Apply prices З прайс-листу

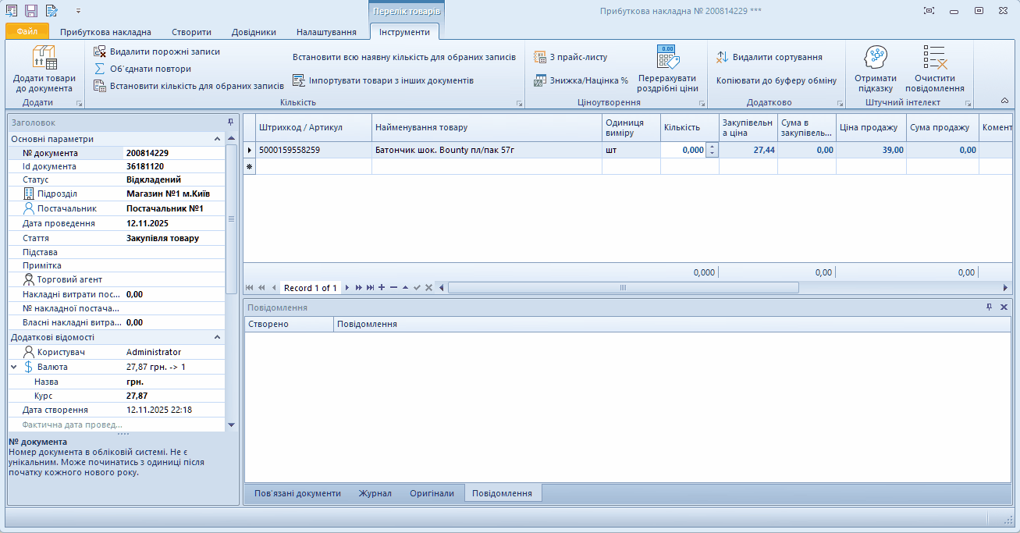(540, 57)
